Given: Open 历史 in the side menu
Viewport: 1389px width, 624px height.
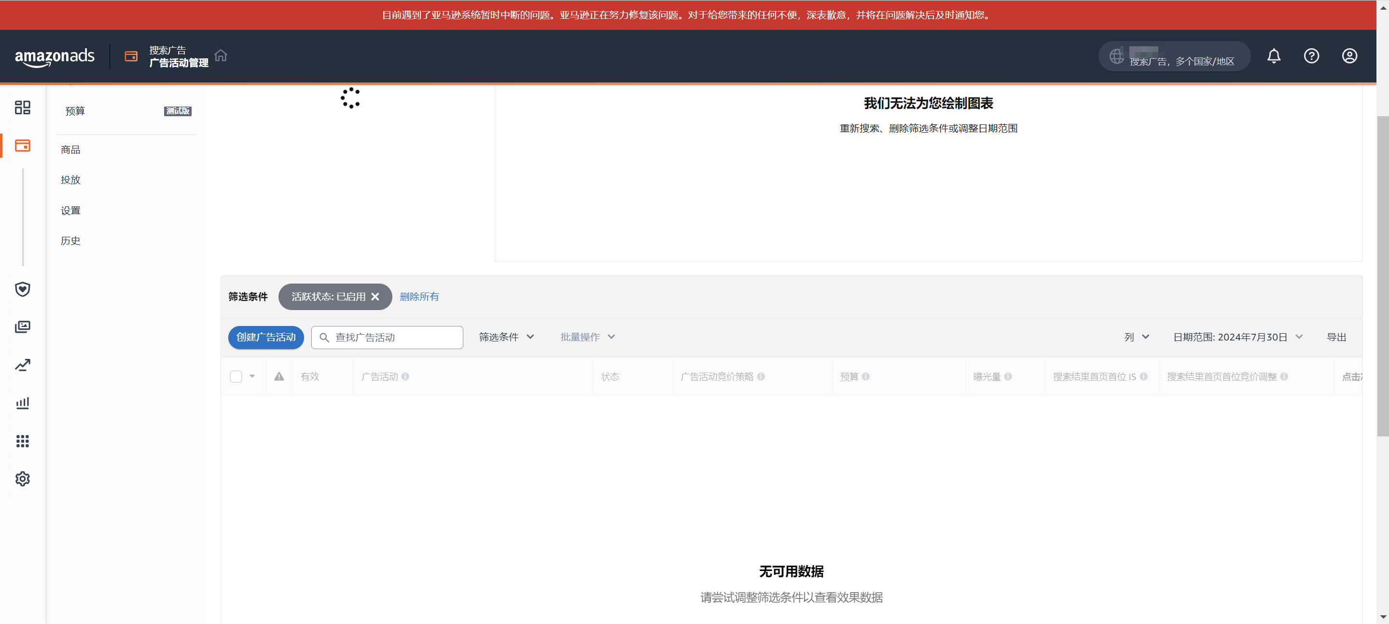Looking at the screenshot, I should [70, 241].
